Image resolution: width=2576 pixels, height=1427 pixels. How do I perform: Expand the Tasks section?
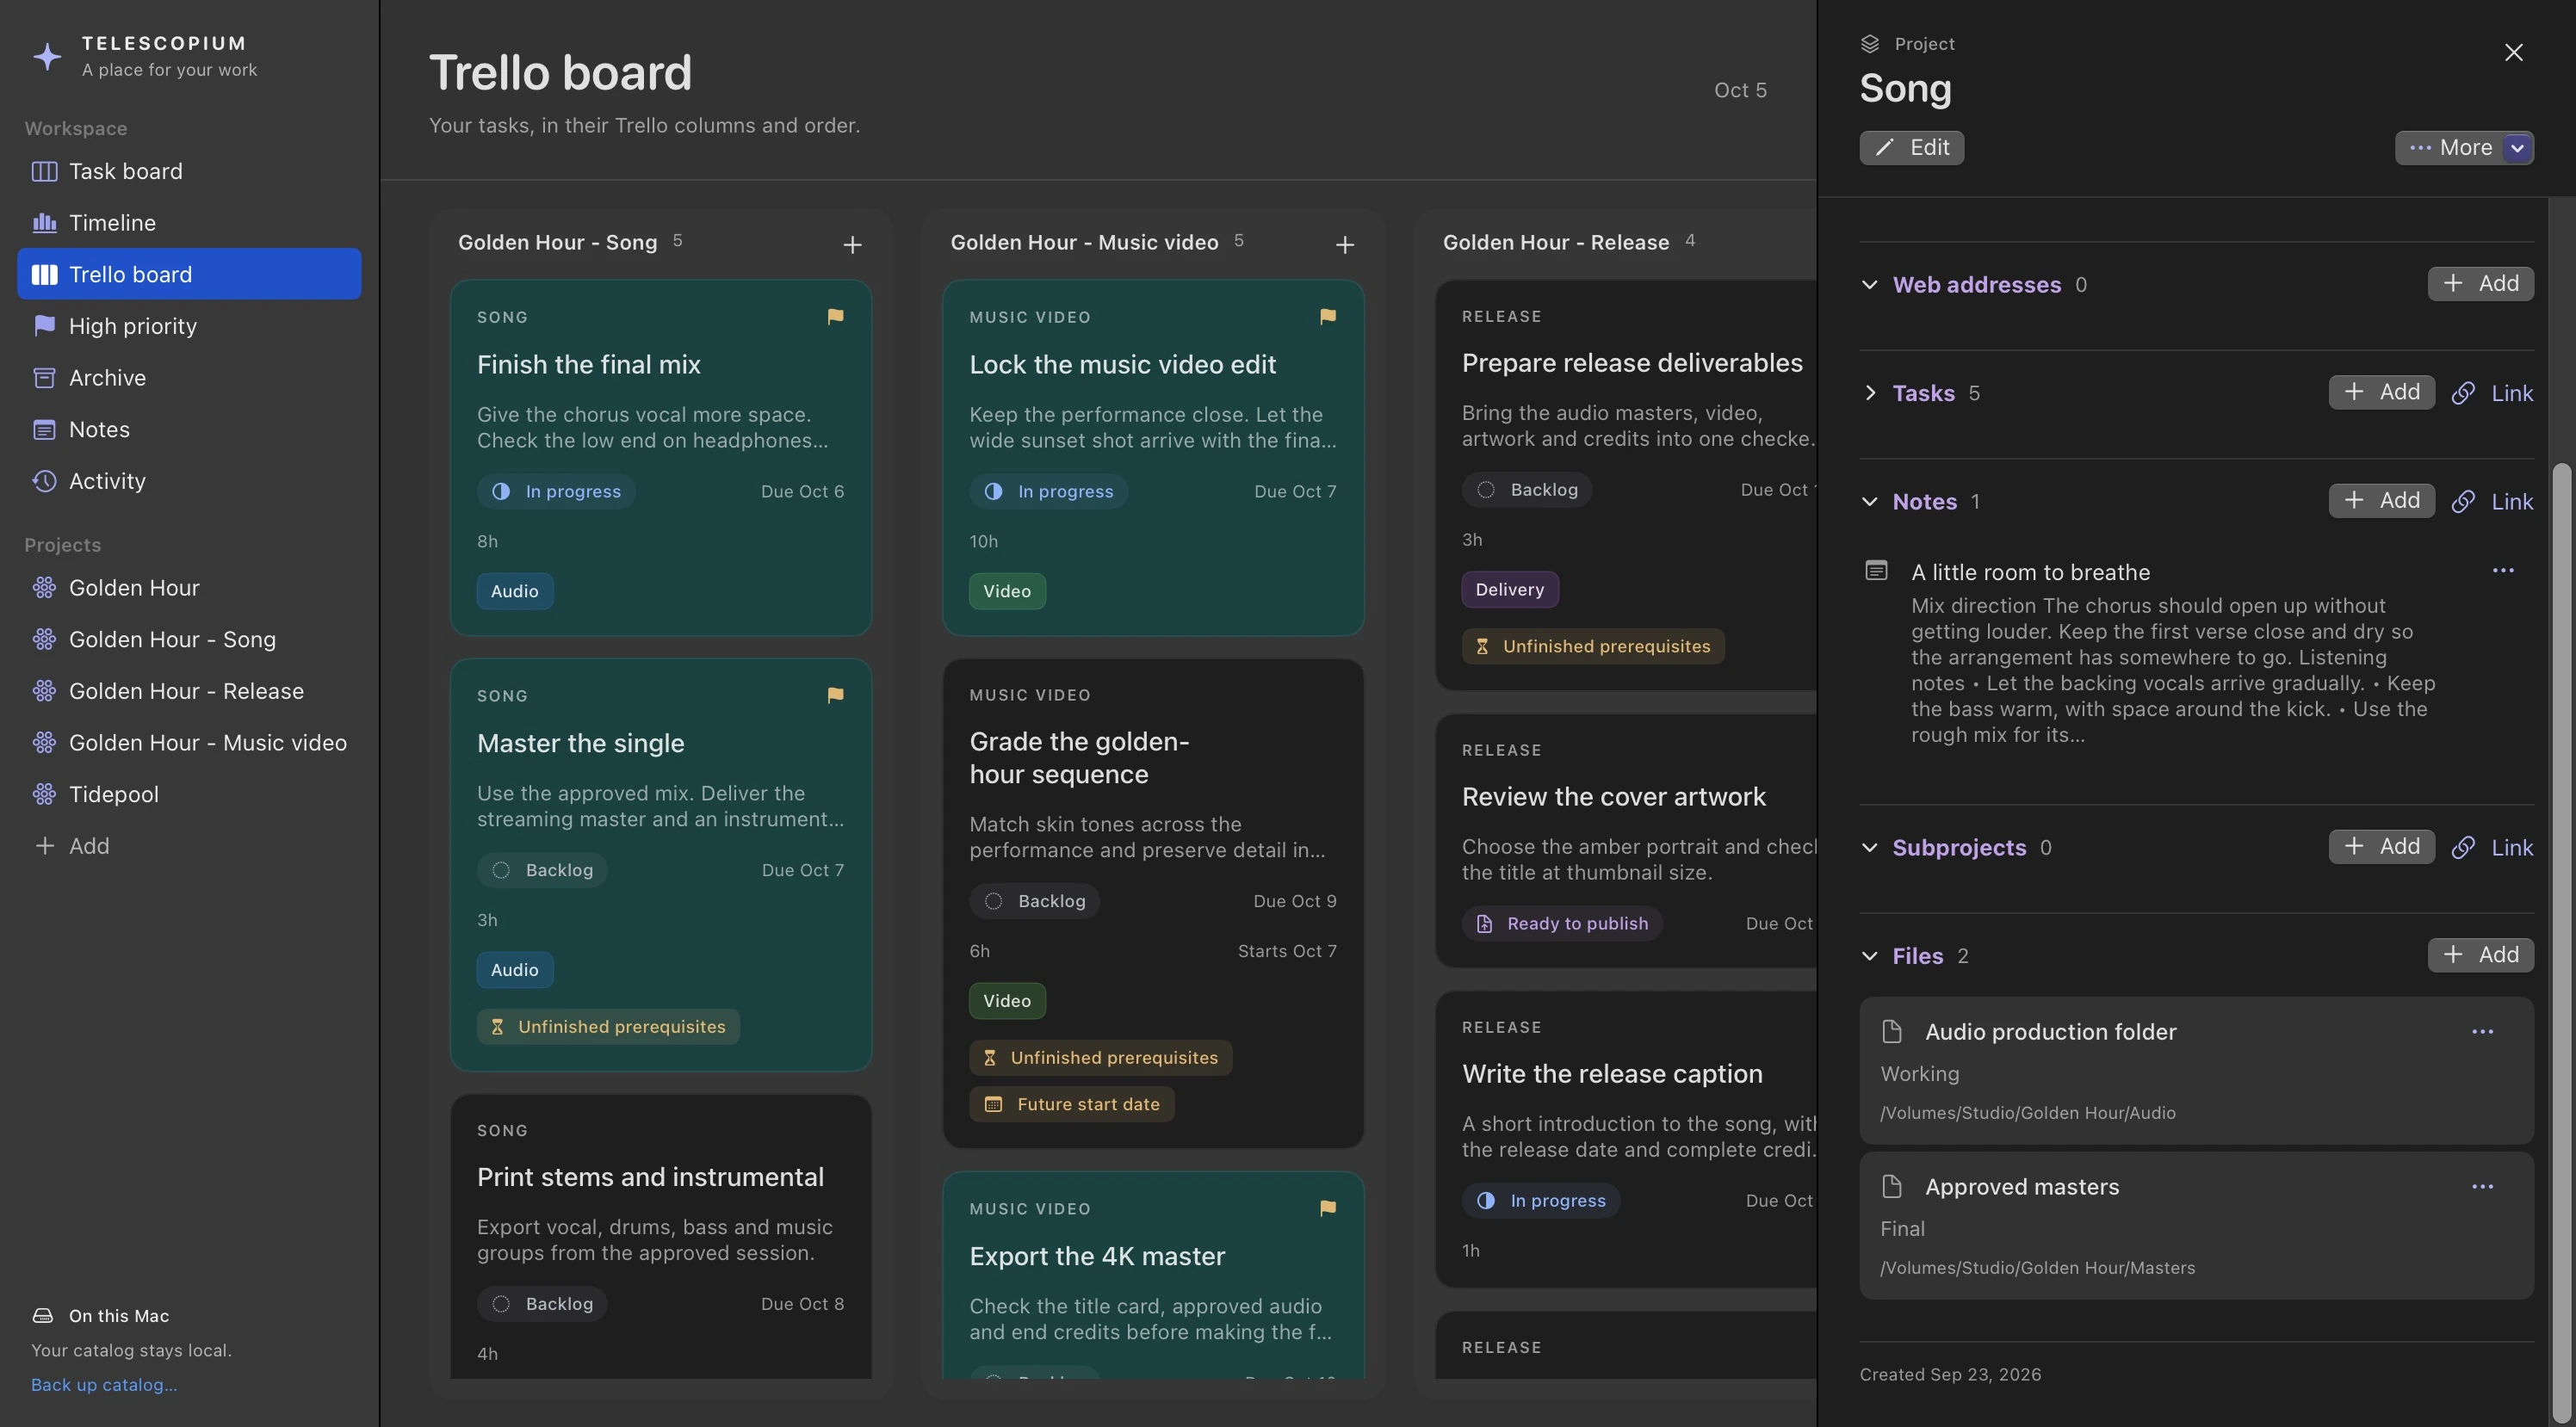coord(1869,393)
